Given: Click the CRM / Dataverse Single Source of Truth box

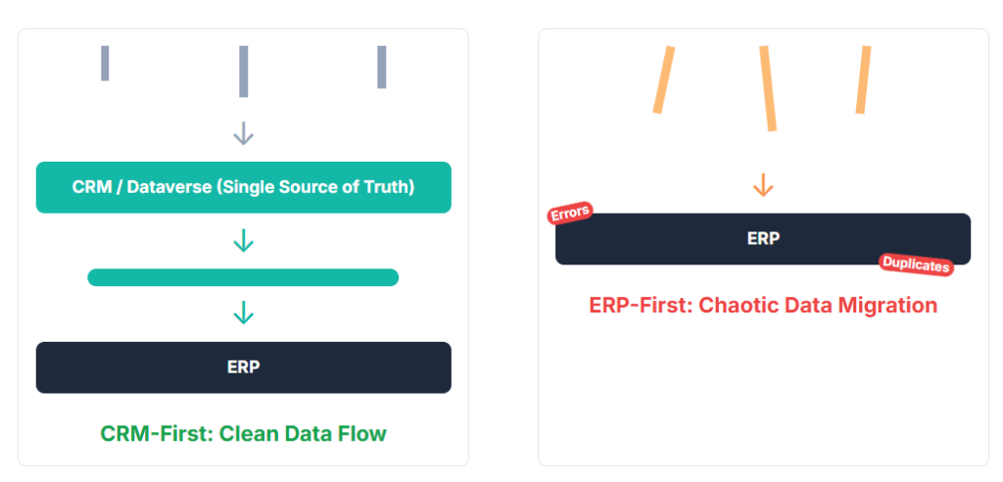Looking at the screenshot, I should [243, 187].
